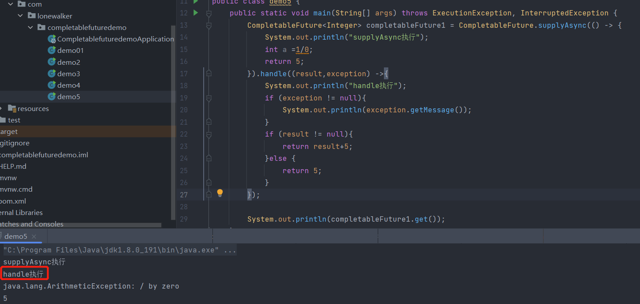
Task: Click 'return 5;' on line 16
Action: click(285, 61)
